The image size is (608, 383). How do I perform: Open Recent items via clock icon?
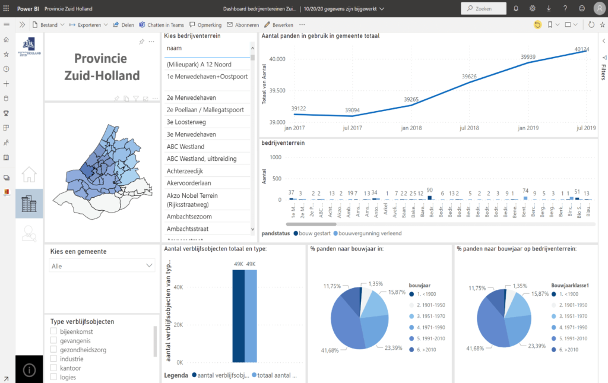point(6,69)
